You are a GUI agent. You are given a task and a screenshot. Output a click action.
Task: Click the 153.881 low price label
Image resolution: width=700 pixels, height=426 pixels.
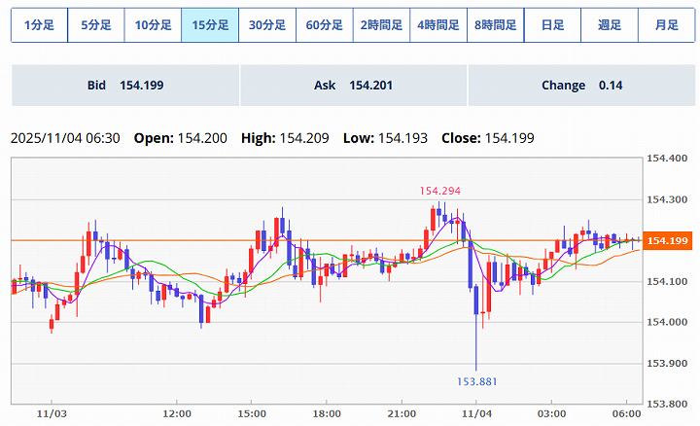[476, 381]
